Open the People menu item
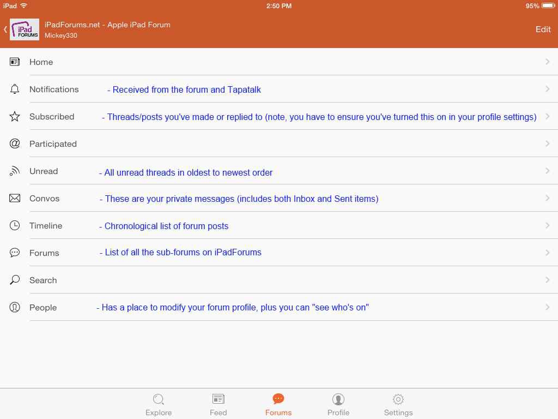 pos(279,307)
